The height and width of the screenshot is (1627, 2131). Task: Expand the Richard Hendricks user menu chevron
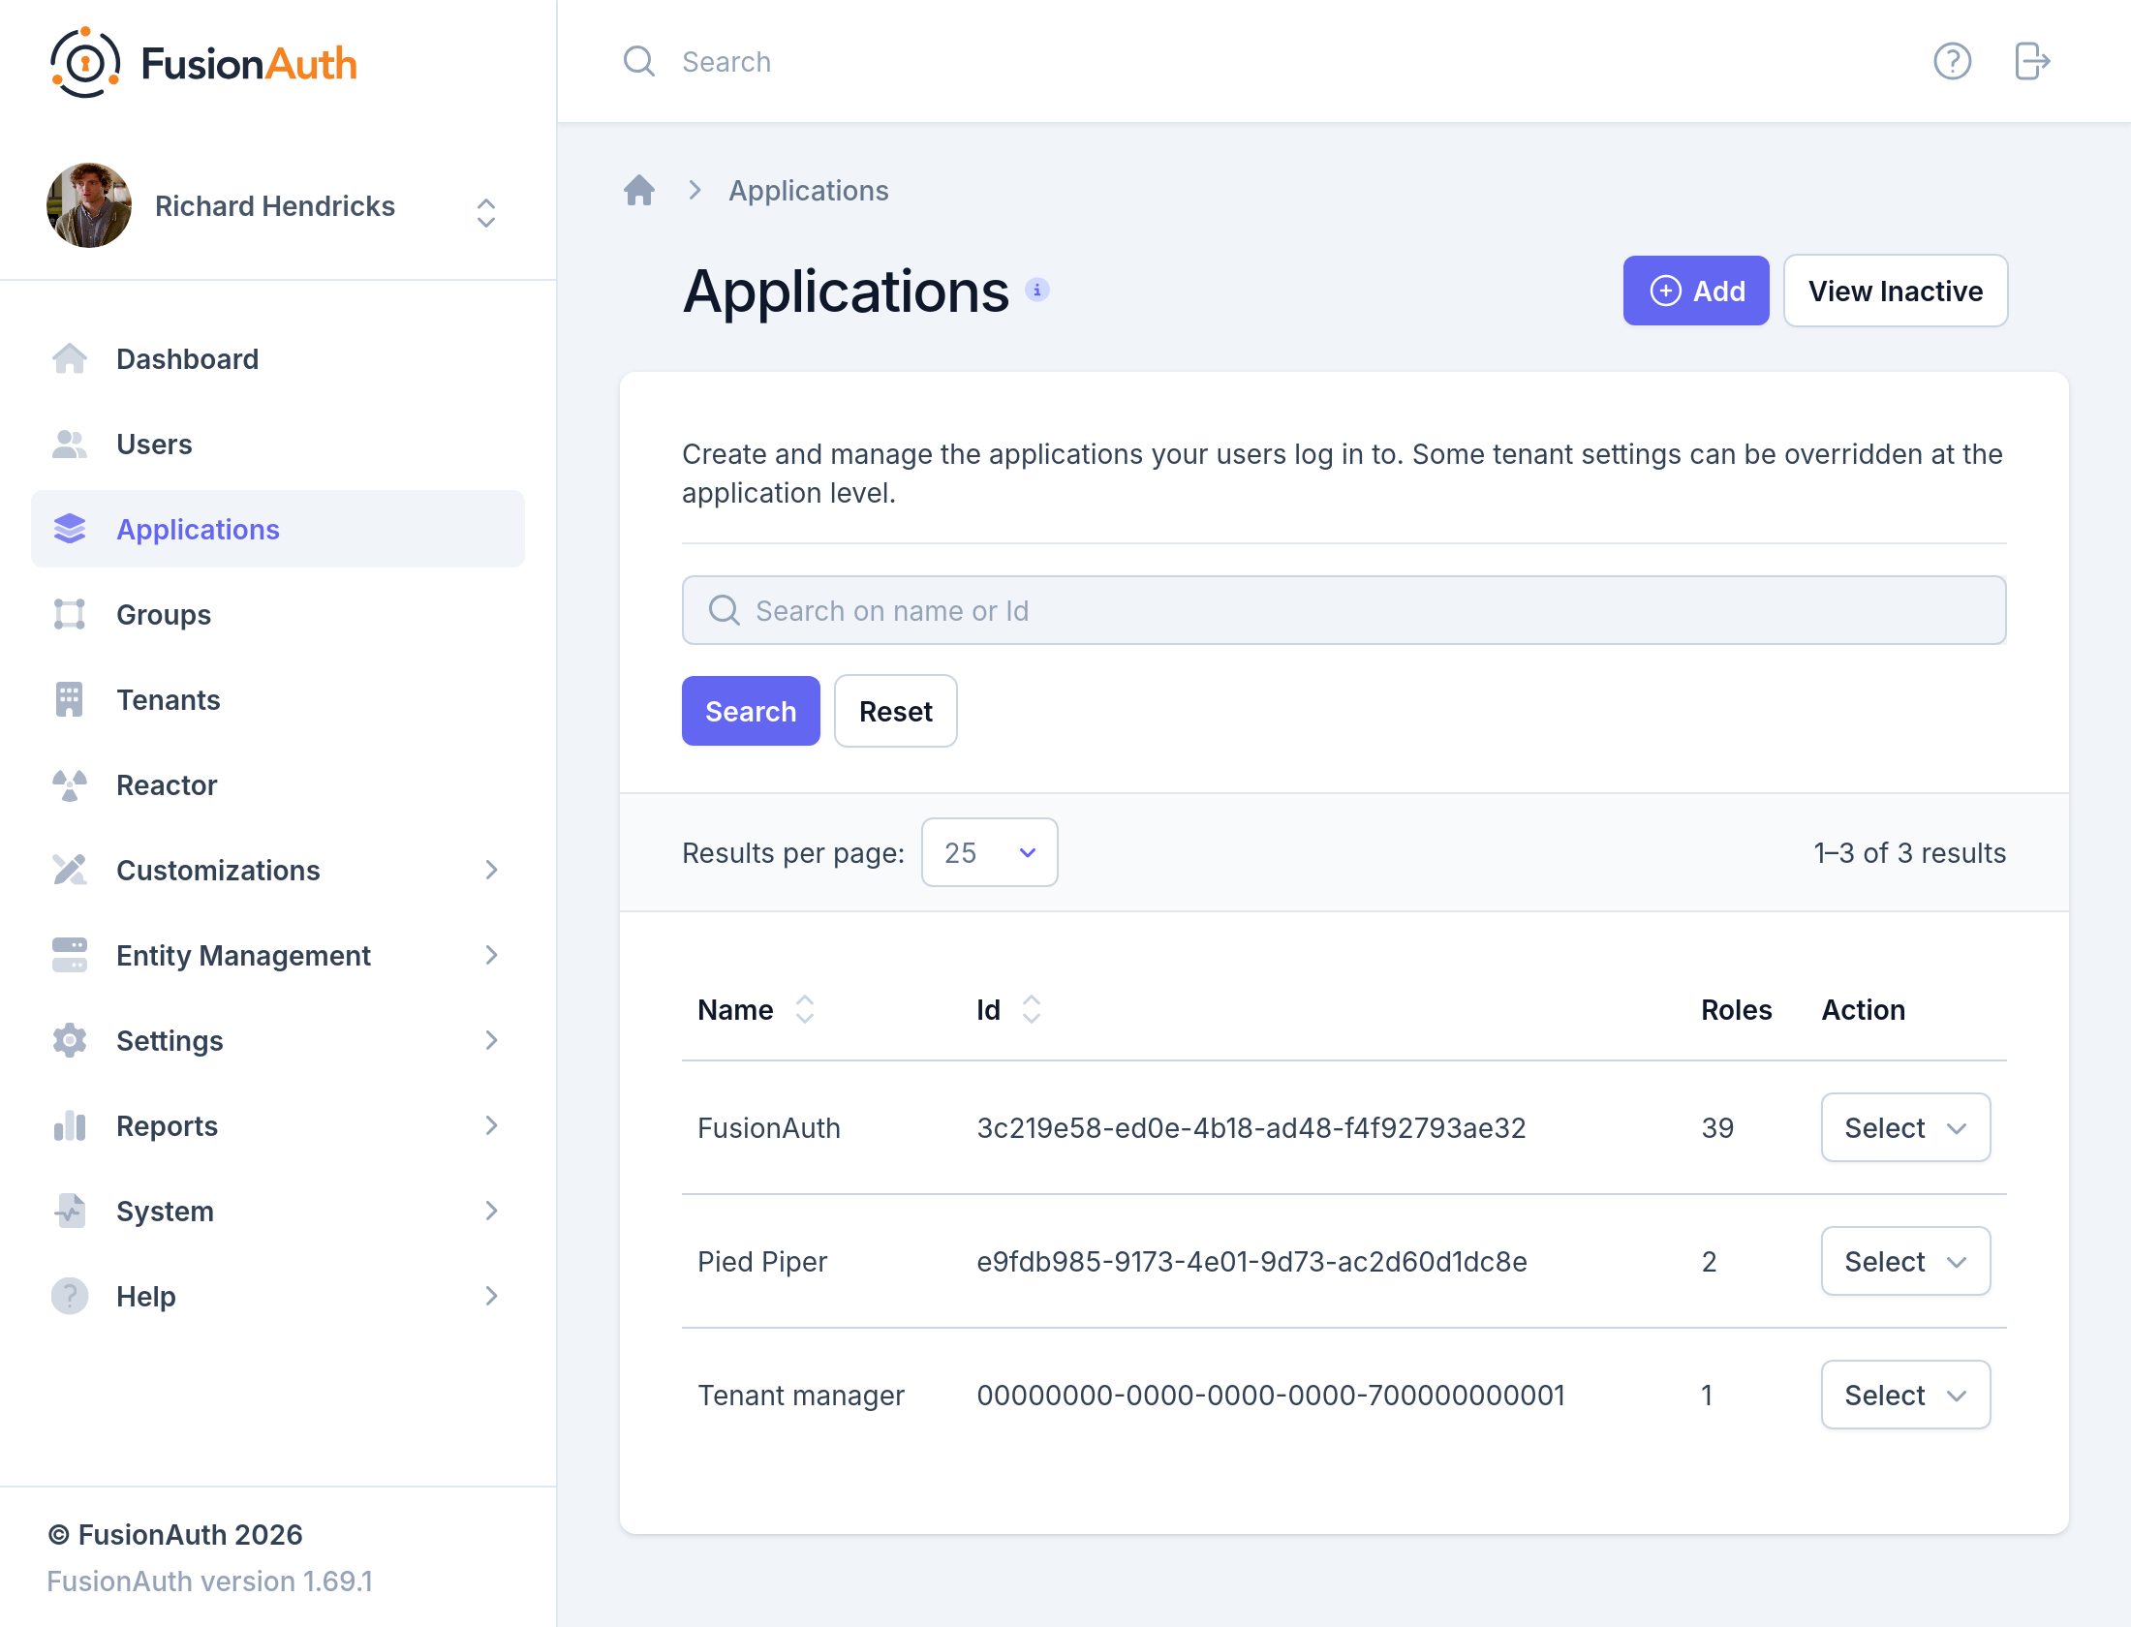pos(486,213)
